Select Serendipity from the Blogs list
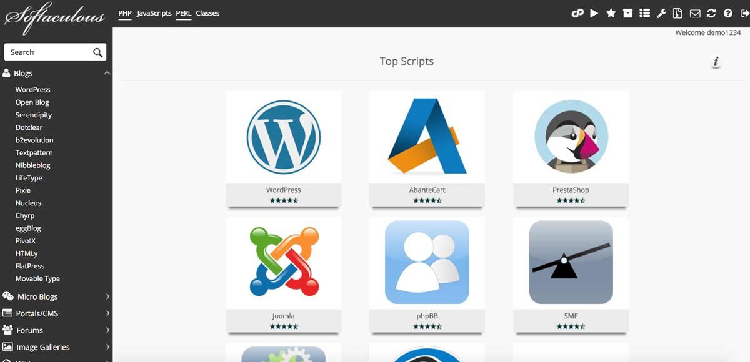The width and height of the screenshot is (750, 362). click(34, 115)
